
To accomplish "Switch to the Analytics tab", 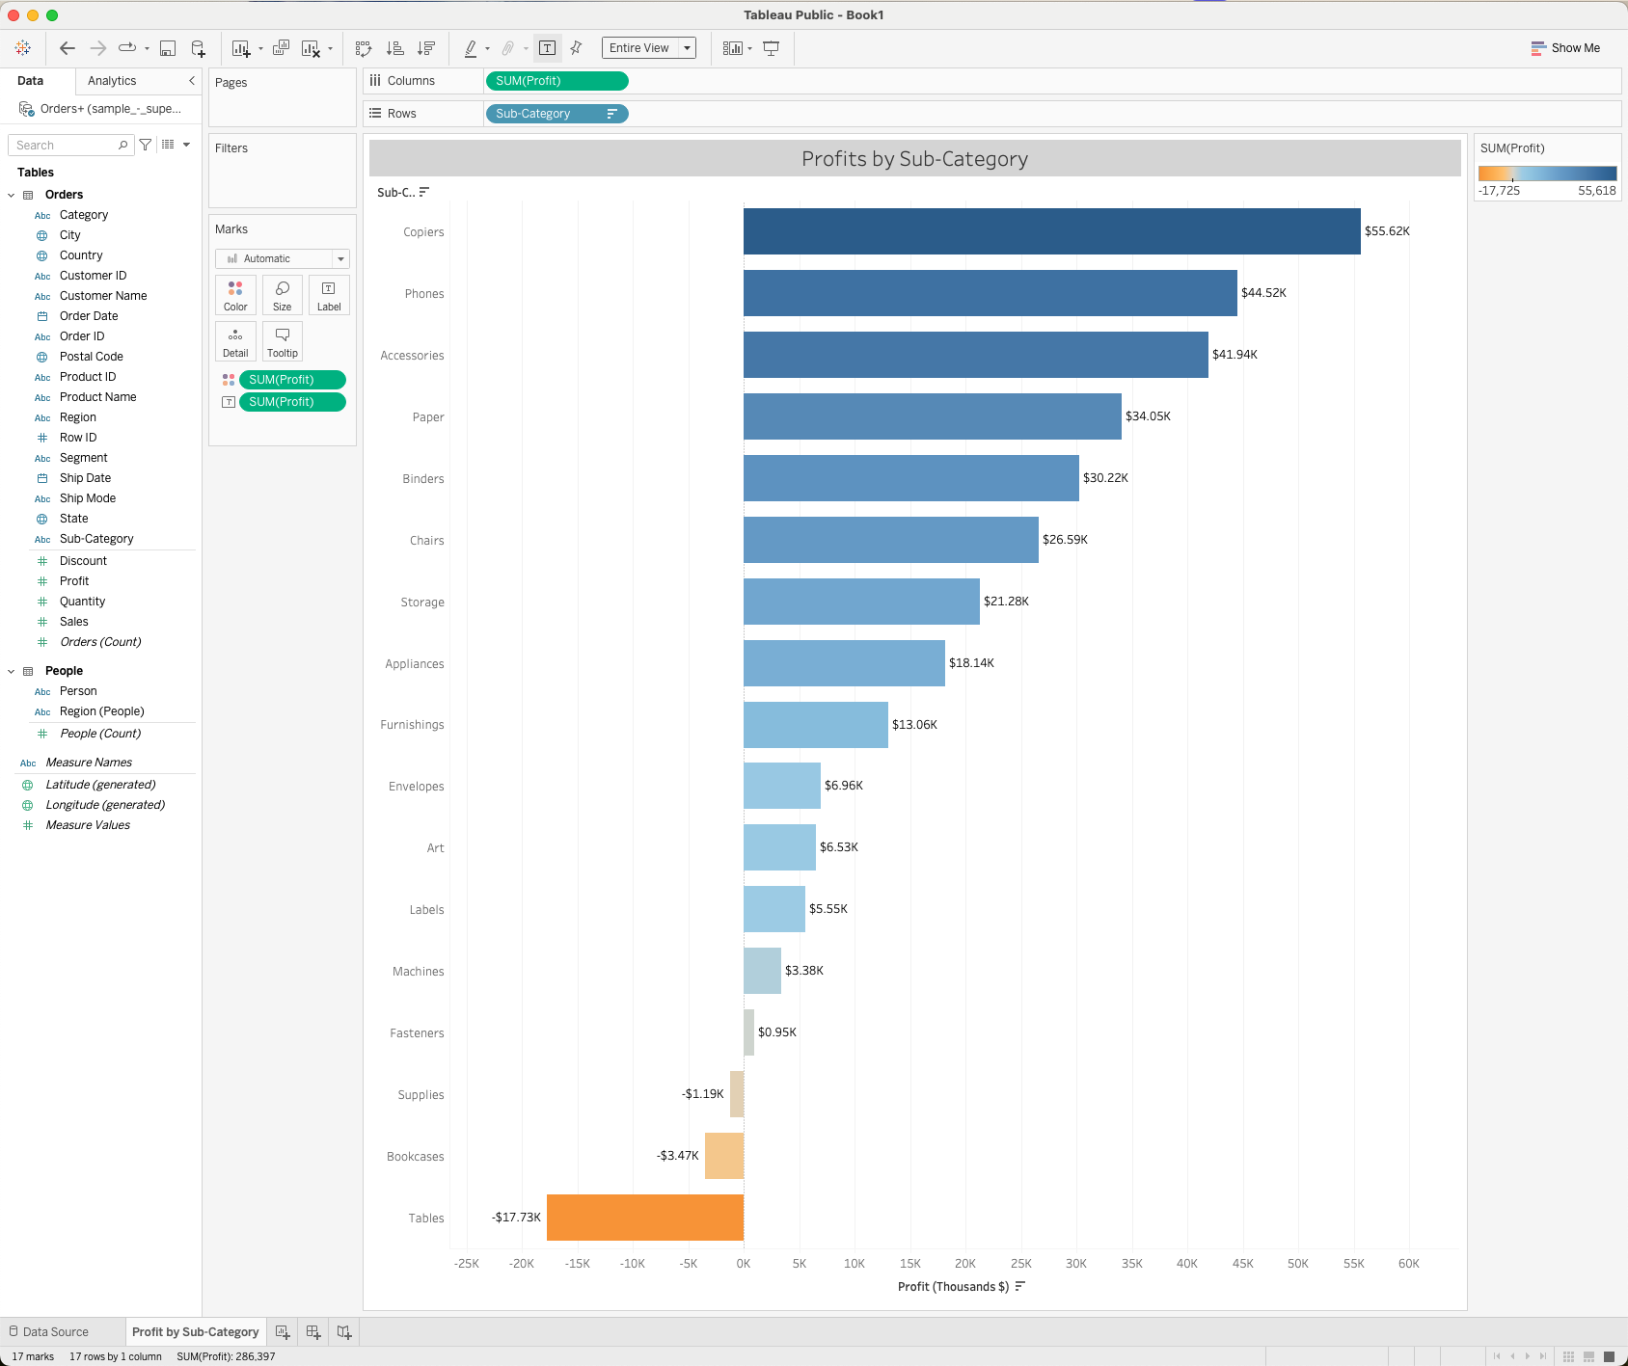I will click(112, 81).
